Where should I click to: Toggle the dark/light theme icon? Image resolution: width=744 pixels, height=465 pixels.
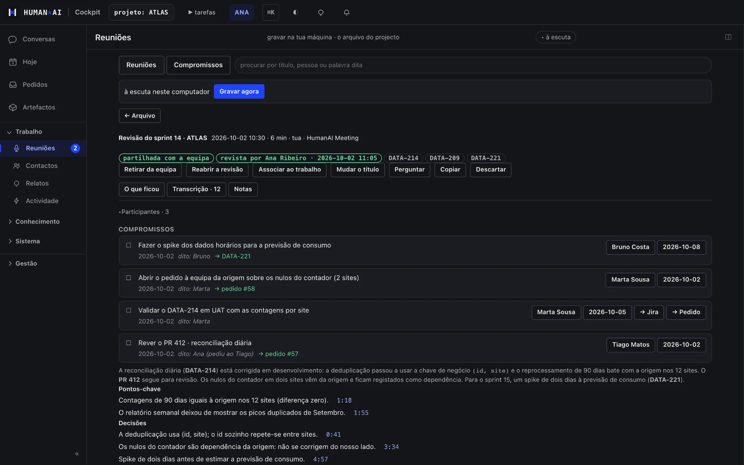(296, 12)
